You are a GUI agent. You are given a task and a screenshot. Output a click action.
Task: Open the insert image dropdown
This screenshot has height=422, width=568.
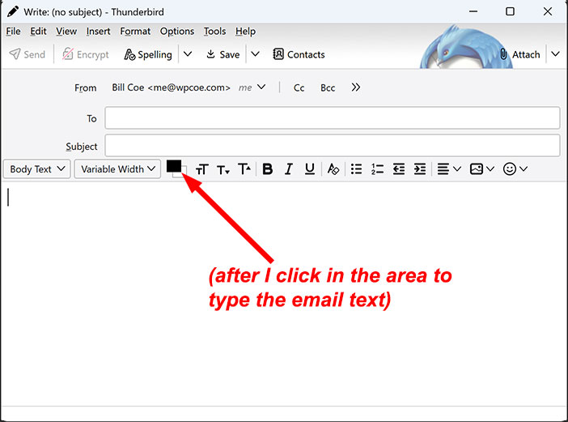[x=481, y=169]
